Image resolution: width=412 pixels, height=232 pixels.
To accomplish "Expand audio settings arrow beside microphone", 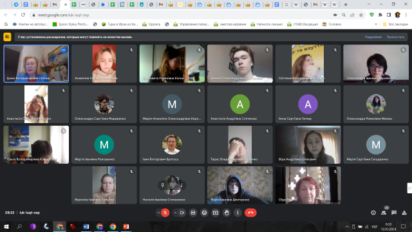I will pos(158,213).
